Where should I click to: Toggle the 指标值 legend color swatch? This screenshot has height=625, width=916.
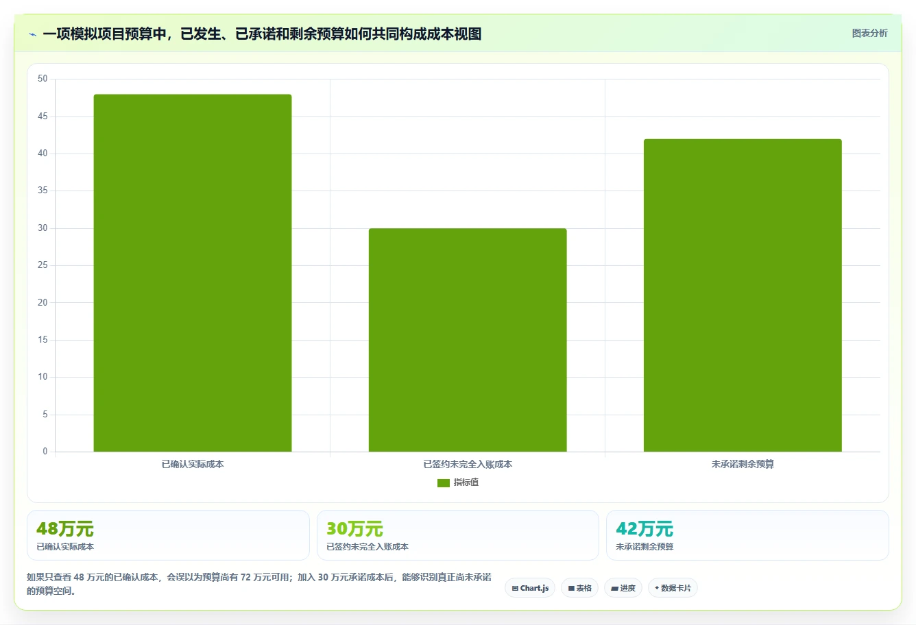444,483
